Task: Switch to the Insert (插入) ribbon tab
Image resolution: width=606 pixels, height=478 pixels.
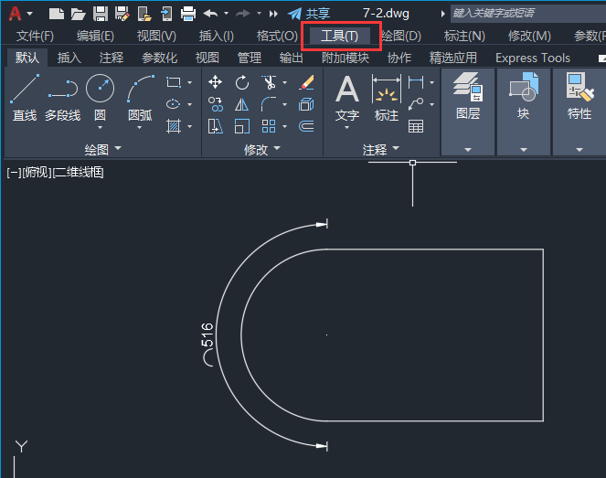Action: (x=69, y=58)
